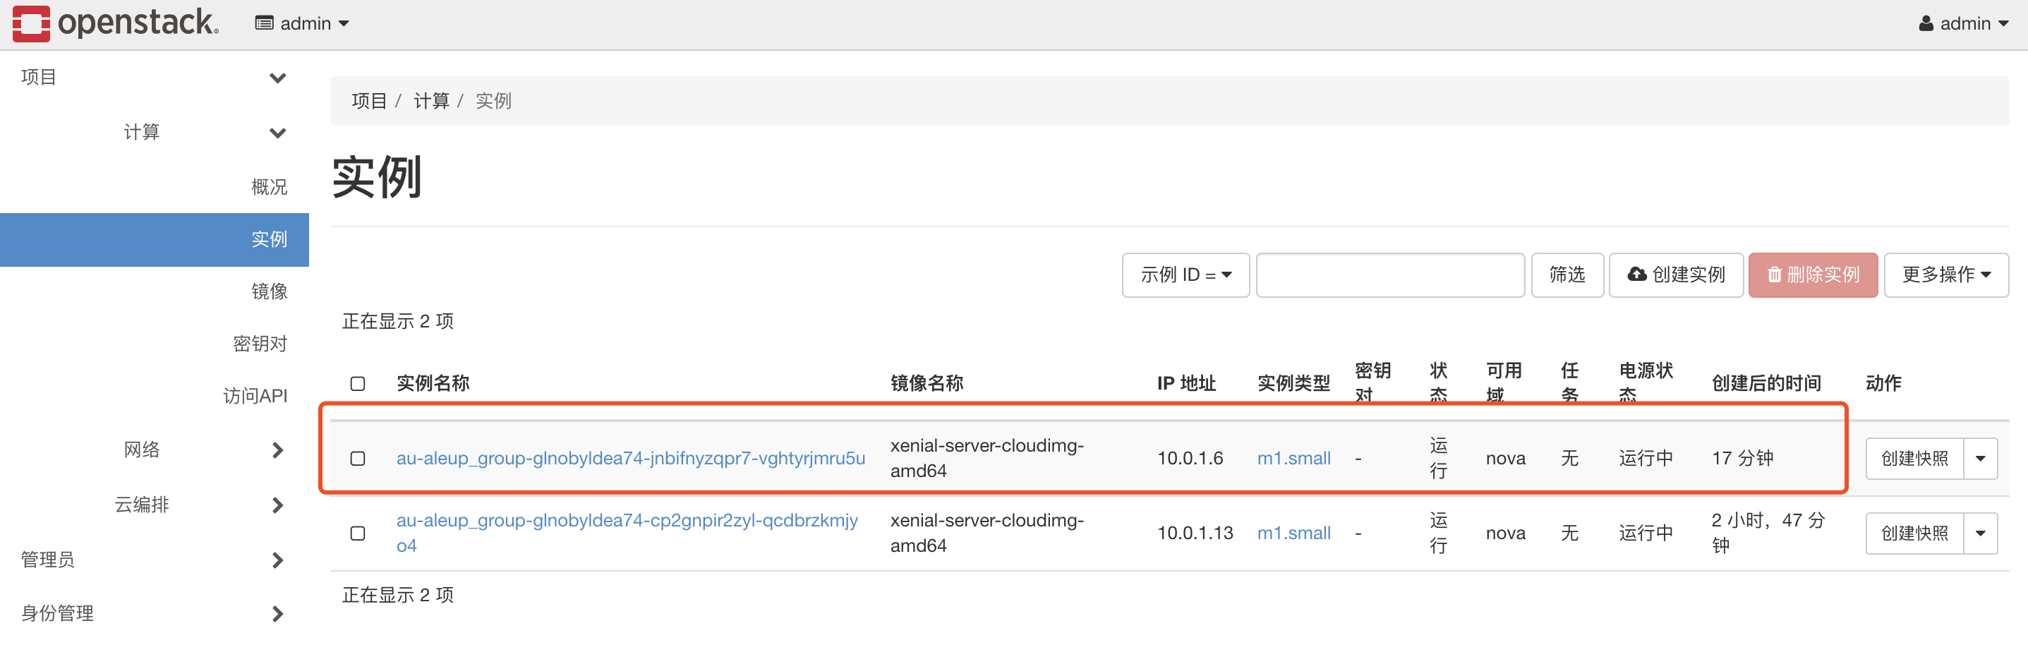Click the red 删除实例 button

pos(1812,275)
